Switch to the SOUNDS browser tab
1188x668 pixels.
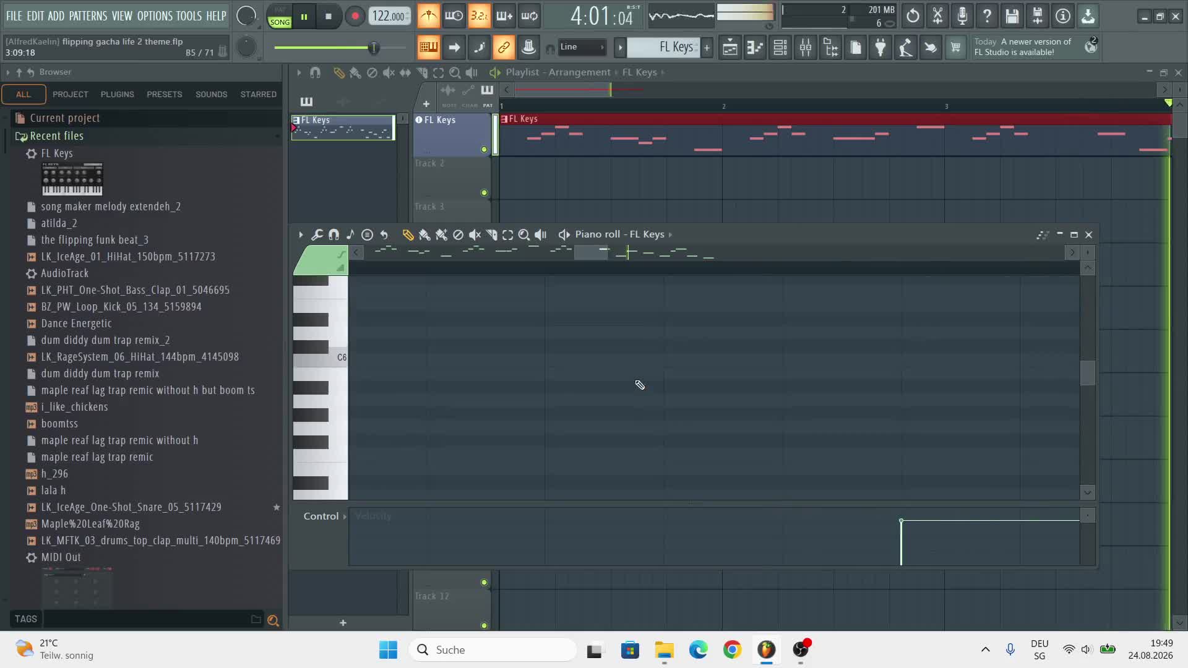coord(211,94)
